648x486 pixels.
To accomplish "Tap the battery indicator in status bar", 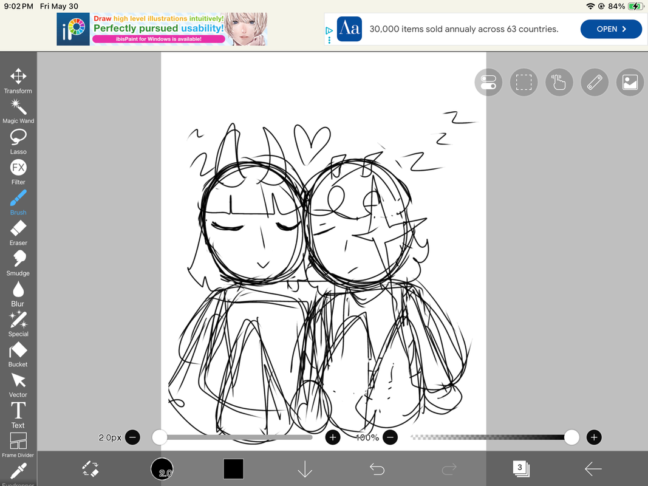I will (636, 6).
